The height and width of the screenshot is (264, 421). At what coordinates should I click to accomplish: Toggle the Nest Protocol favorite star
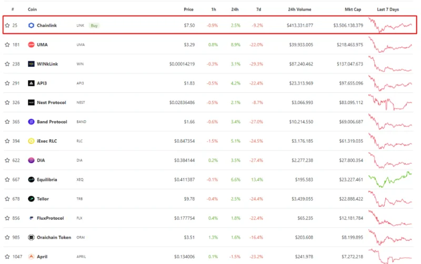pyautogui.click(x=7, y=102)
